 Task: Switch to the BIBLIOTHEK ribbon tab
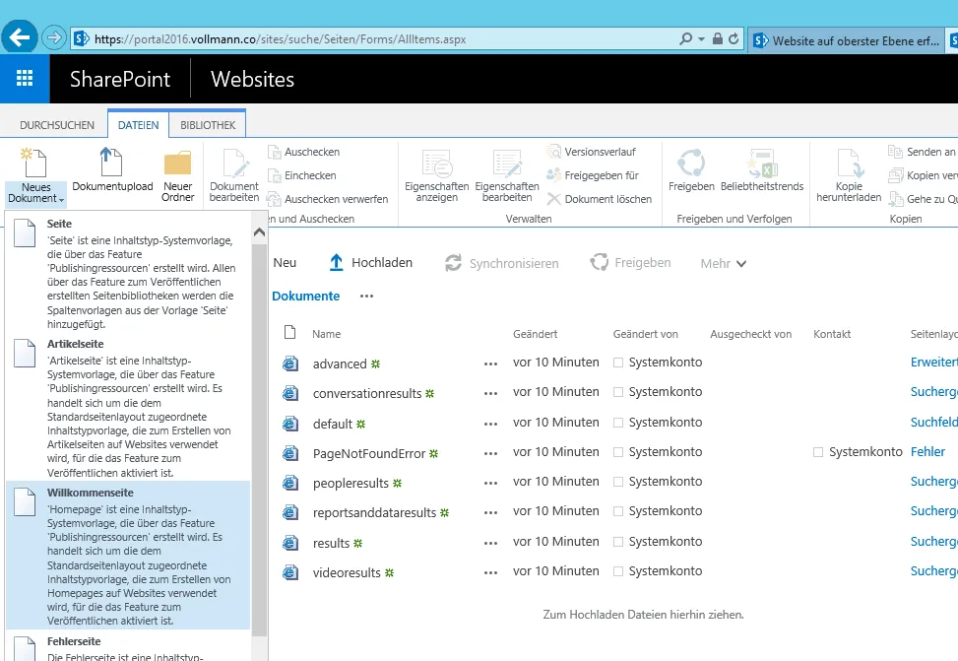click(208, 125)
